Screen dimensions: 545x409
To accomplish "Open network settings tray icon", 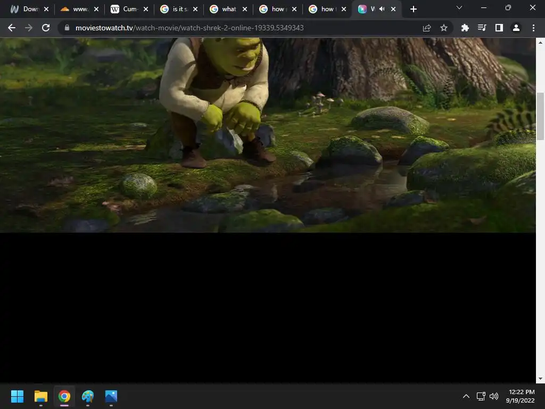I will pyautogui.click(x=481, y=396).
